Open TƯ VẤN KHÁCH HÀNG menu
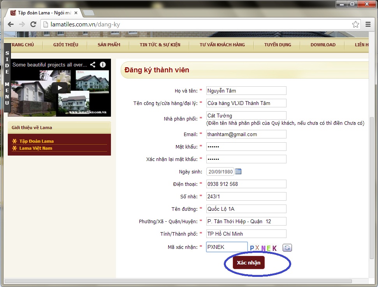 click(x=222, y=45)
